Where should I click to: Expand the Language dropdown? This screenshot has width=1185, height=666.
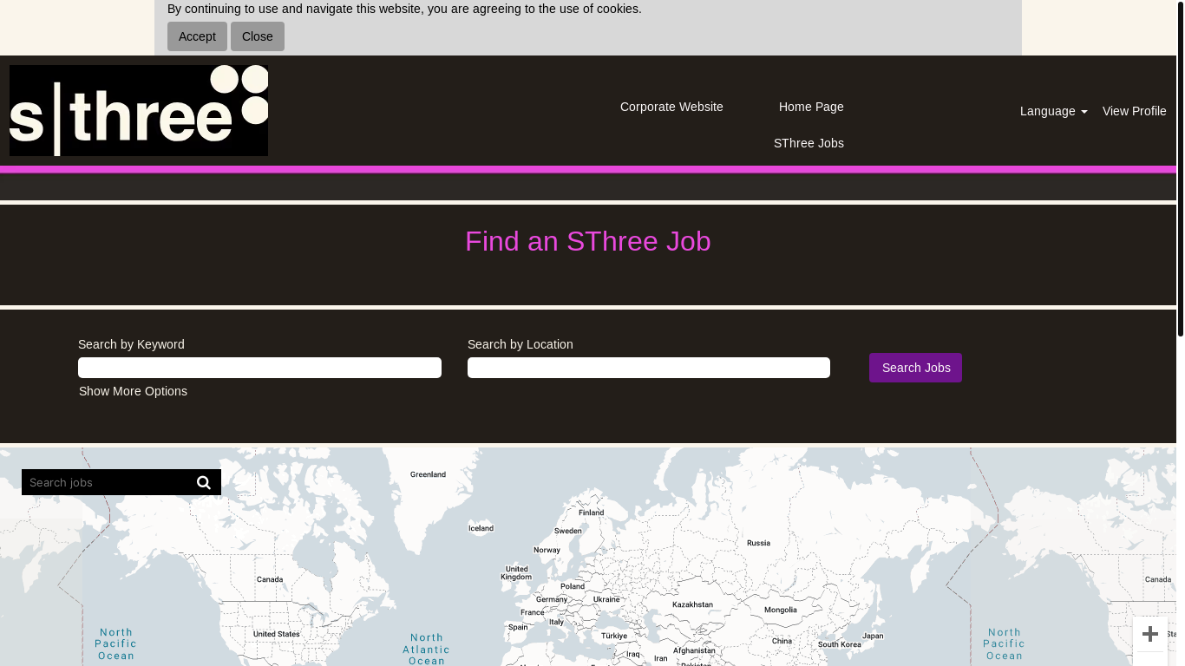1053,111
